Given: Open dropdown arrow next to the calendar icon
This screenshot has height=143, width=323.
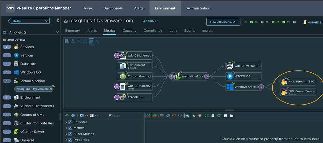Looking at the screenshot, I should click(96, 115).
